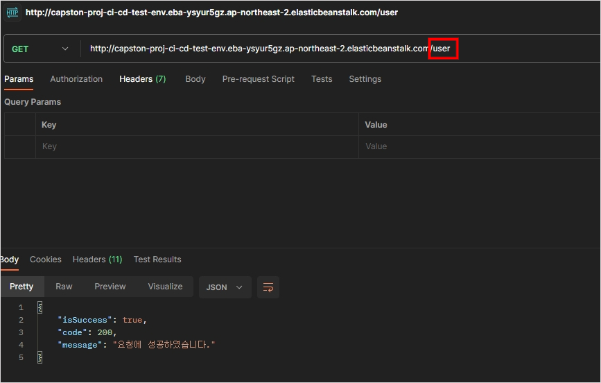Click the Key column header

pos(49,125)
